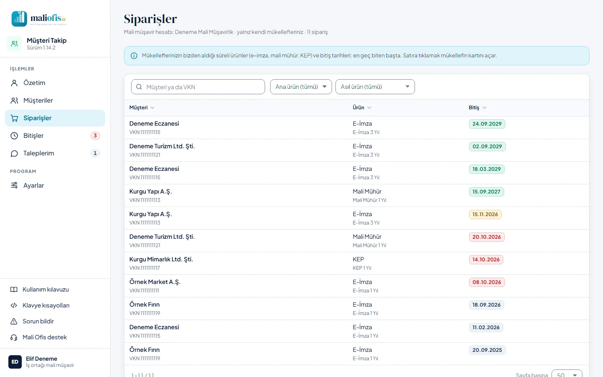The height and width of the screenshot is (377, 603).
Task: Click the Mali Ofis destek headset icon
Action: [14, 337]
